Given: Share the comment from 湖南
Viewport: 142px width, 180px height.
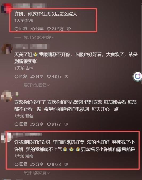Looking at the screenshot, I should click(x=37, y=164).
